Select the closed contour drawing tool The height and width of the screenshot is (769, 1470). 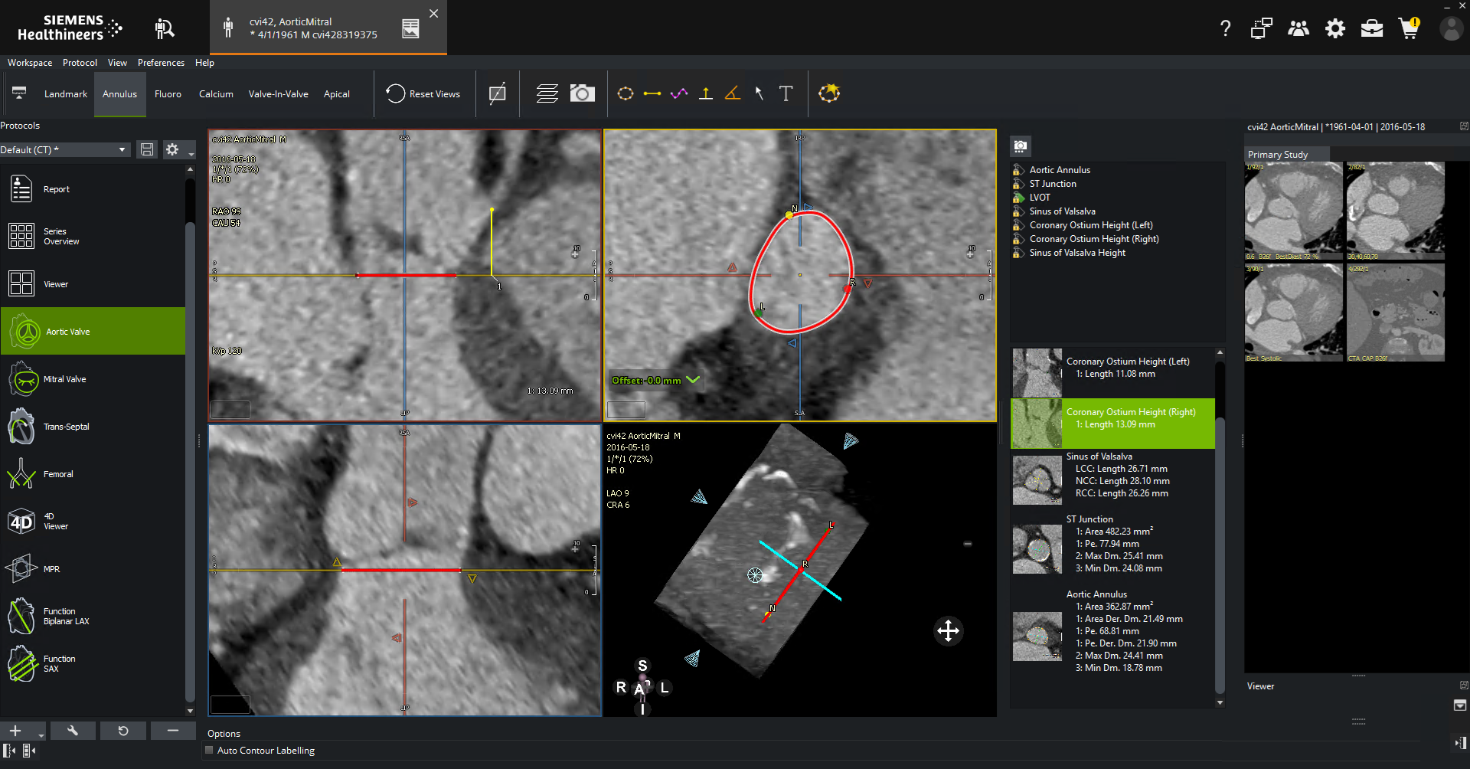click(x=626, y=93)
